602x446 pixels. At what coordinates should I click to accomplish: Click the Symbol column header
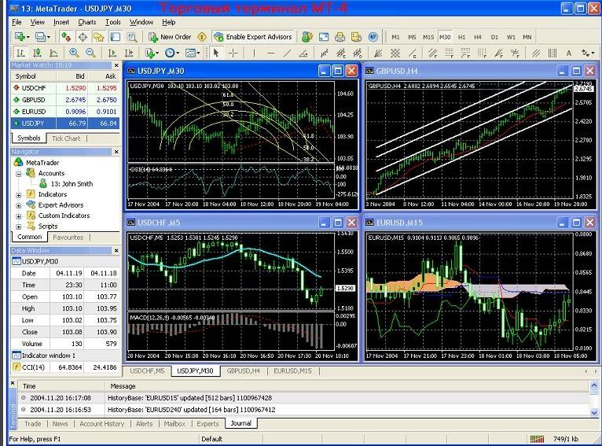pos(34,76)
